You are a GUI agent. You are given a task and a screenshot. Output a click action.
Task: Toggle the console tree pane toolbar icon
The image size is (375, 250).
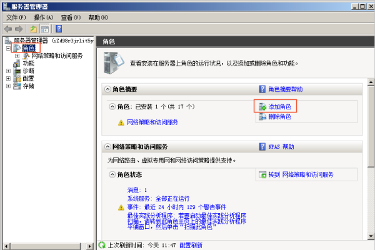(45, 29)
